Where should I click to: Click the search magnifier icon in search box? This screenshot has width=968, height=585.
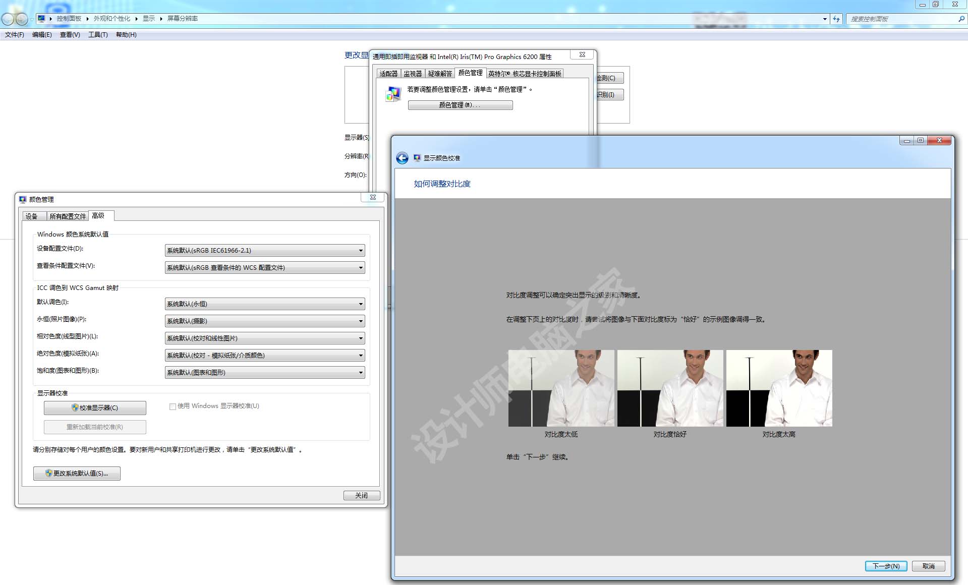[x=961, y=19]
